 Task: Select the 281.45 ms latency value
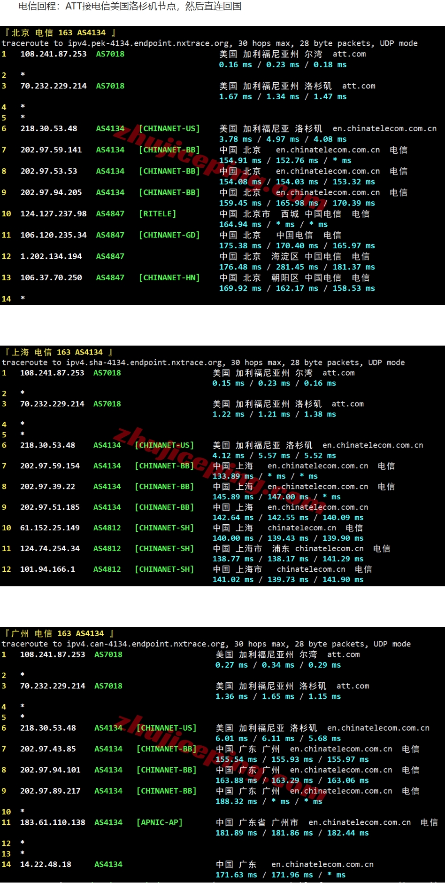[x=297, y=267]
